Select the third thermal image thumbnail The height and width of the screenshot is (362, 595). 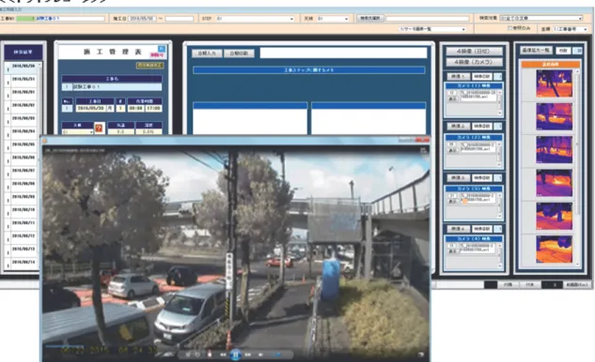point(554,150)
